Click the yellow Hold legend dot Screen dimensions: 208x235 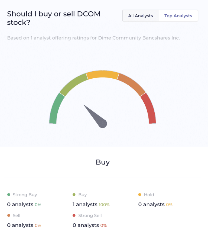pos(140,195)
